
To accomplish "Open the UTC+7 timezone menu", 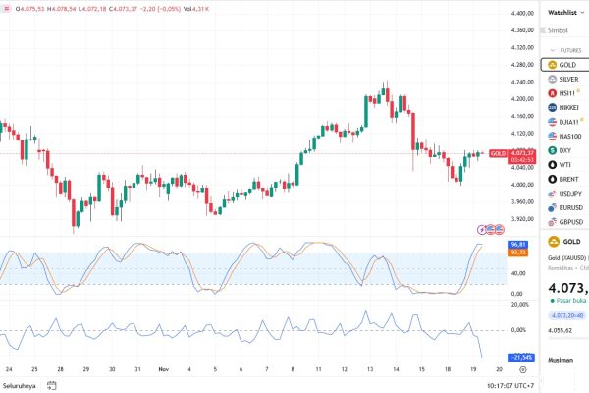I will [x=498, y=383].
